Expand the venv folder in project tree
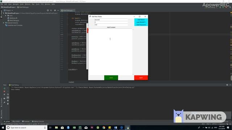The height and width of the screenshot is (130, 232). [x=6, y=16]
